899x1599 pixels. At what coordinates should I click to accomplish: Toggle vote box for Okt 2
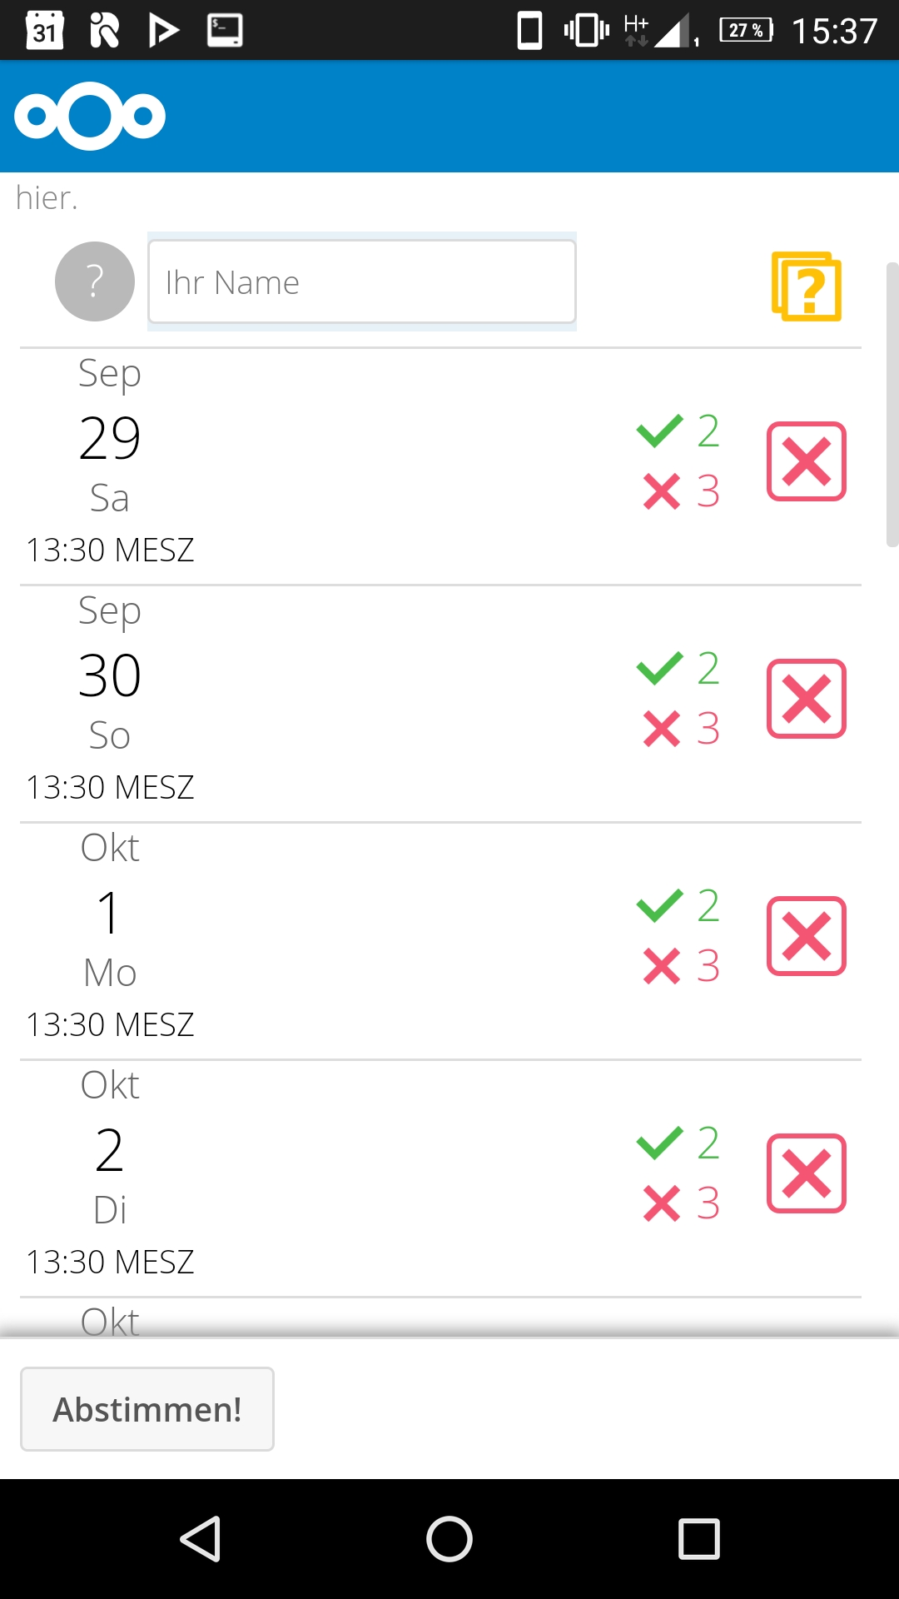click(806, 1173)
